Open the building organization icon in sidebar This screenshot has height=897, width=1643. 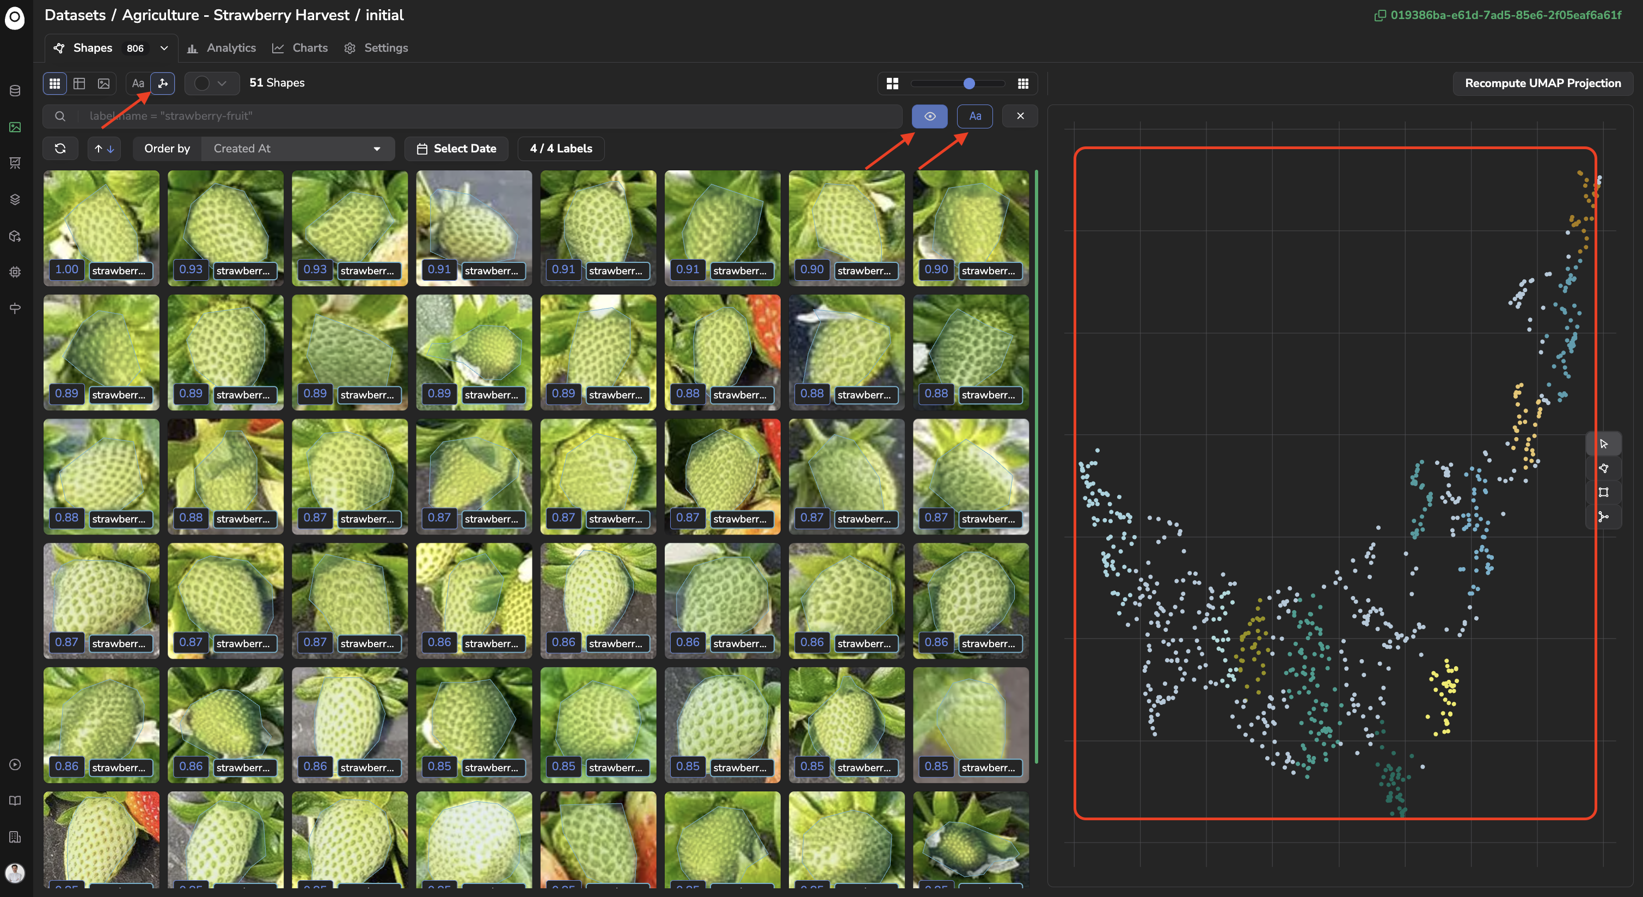pos(15,837)
